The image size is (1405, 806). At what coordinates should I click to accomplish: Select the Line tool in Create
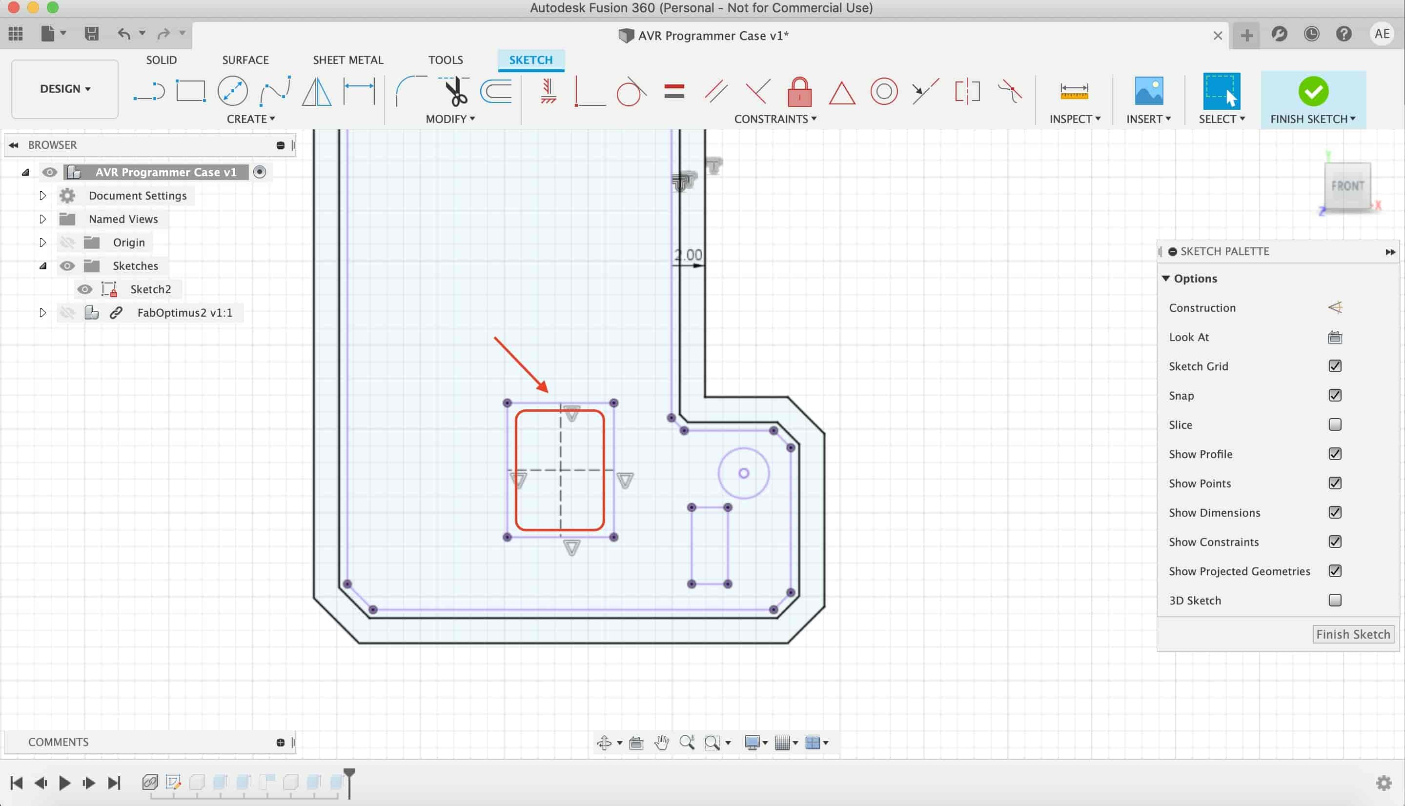[149, 91]
